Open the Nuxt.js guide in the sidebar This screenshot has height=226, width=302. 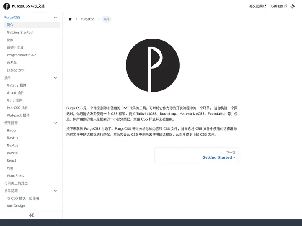pyautogui.click(x=32, y=146)
